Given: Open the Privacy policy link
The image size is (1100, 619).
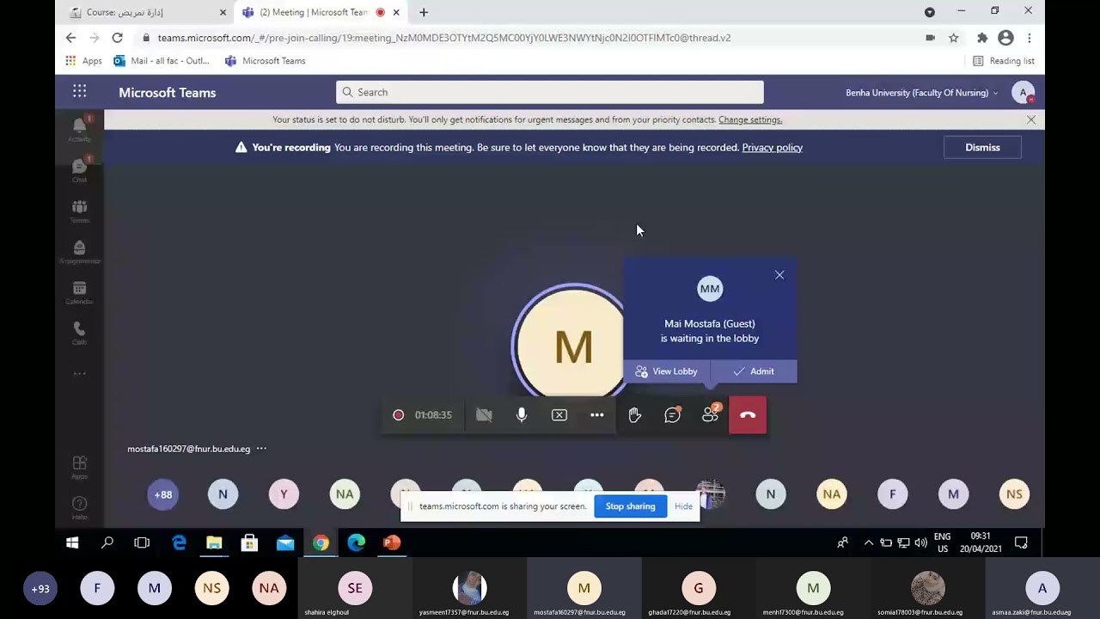Looking at the screenshot, I should pos(772,148).
